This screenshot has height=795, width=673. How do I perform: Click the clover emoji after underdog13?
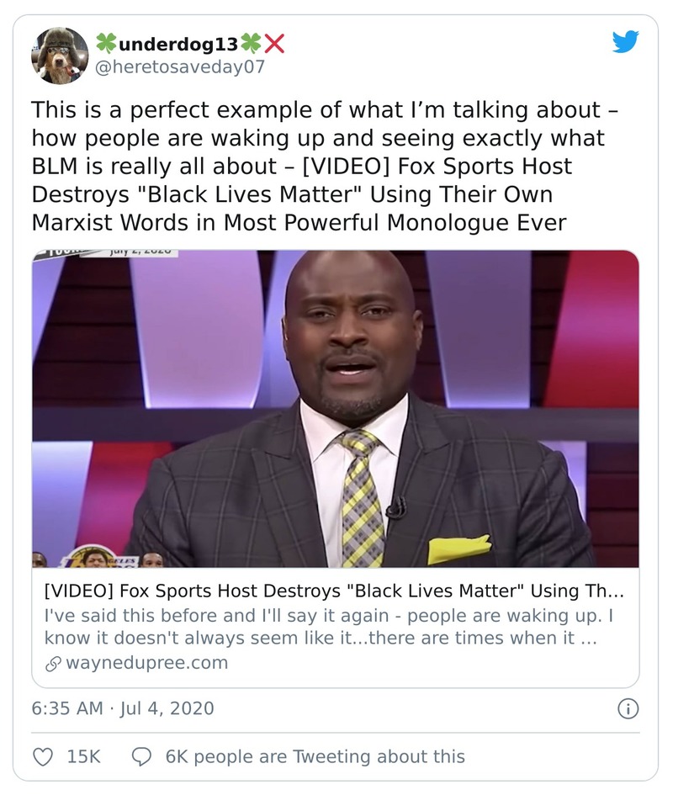click(251, 42)
